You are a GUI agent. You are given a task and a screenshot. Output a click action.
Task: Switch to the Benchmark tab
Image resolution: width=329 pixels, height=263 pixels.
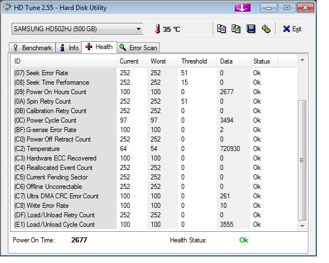32,48
